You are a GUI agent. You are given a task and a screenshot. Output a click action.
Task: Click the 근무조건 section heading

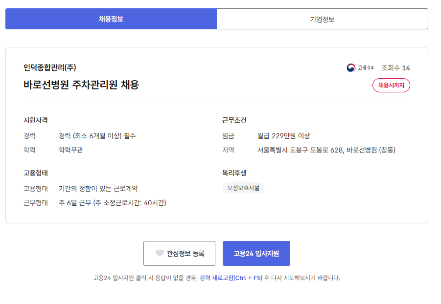234,120
